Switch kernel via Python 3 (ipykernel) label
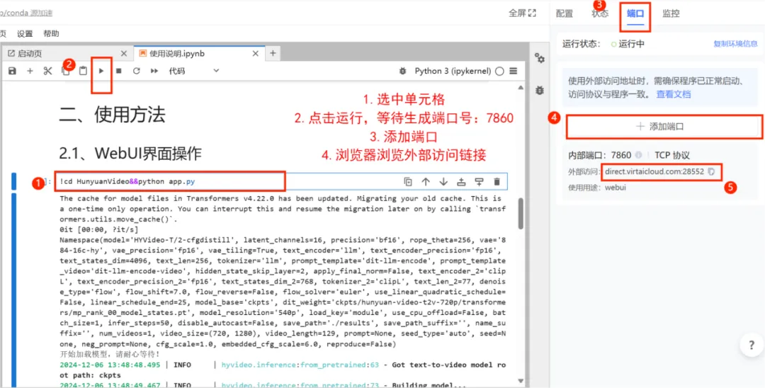This screenshot has width=765, height=388. 453,72
